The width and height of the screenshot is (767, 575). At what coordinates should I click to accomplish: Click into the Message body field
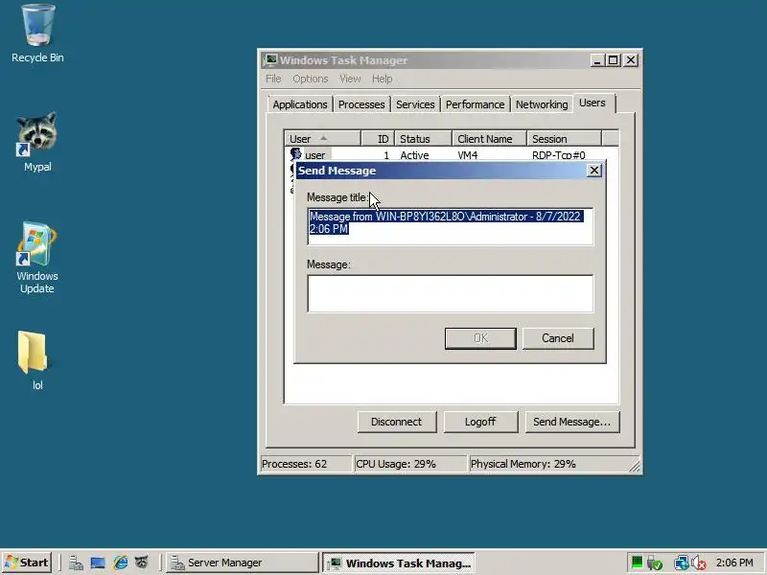[x=451, y=293]
